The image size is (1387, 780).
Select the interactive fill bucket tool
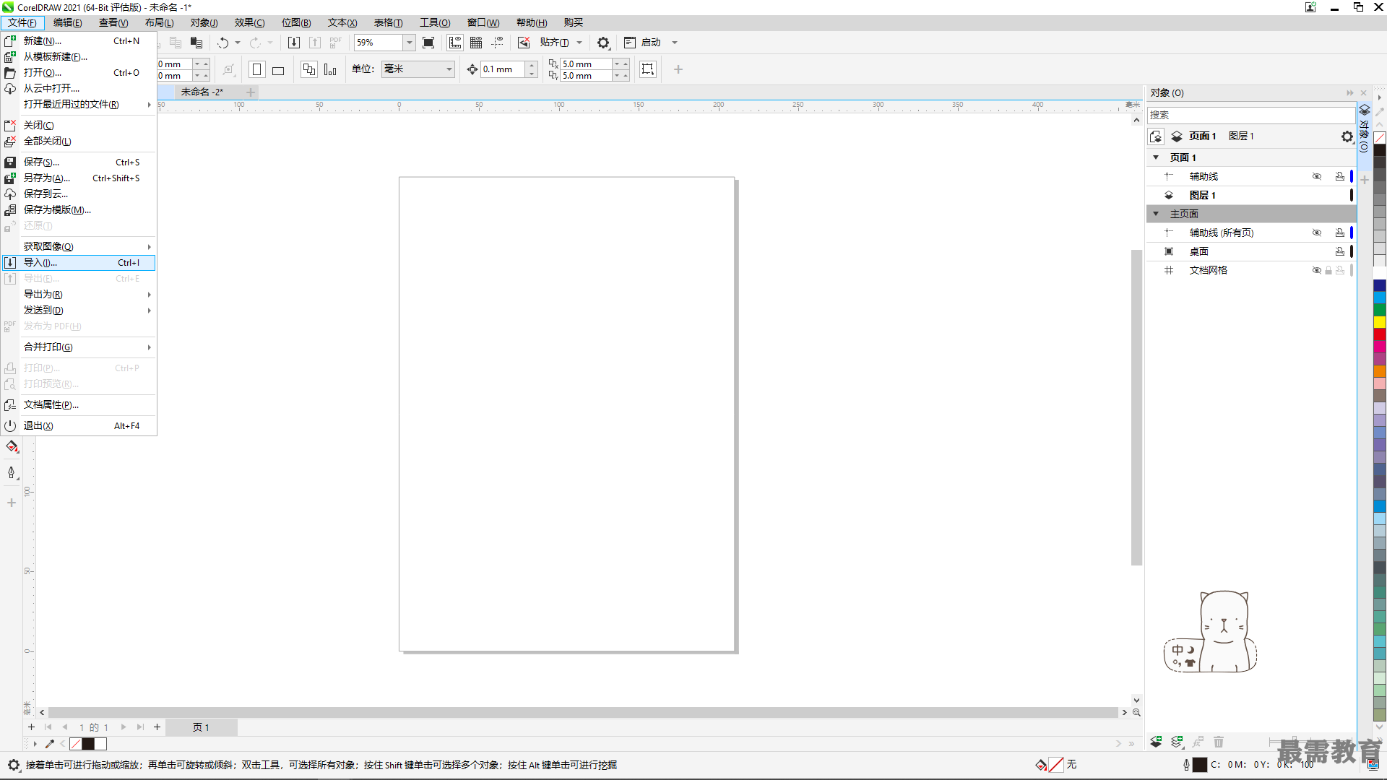[12, 447]
